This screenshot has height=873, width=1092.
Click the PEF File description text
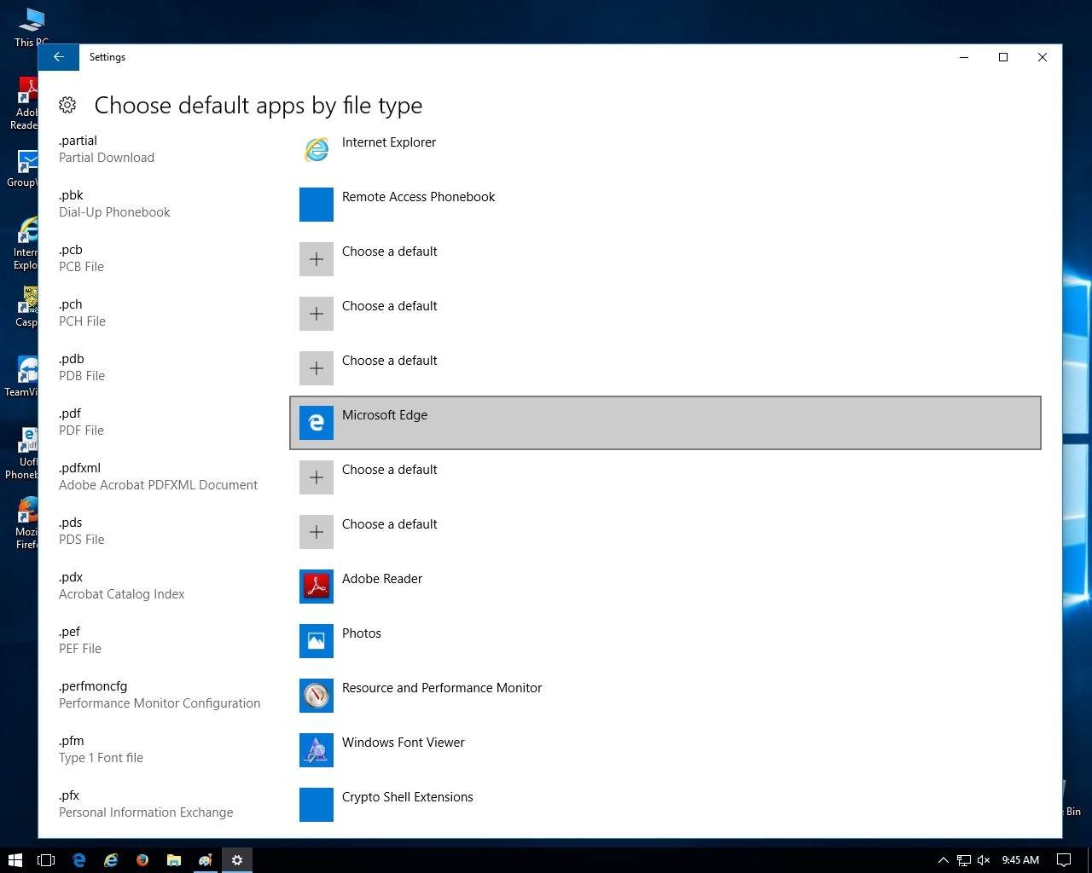(80, 649)
